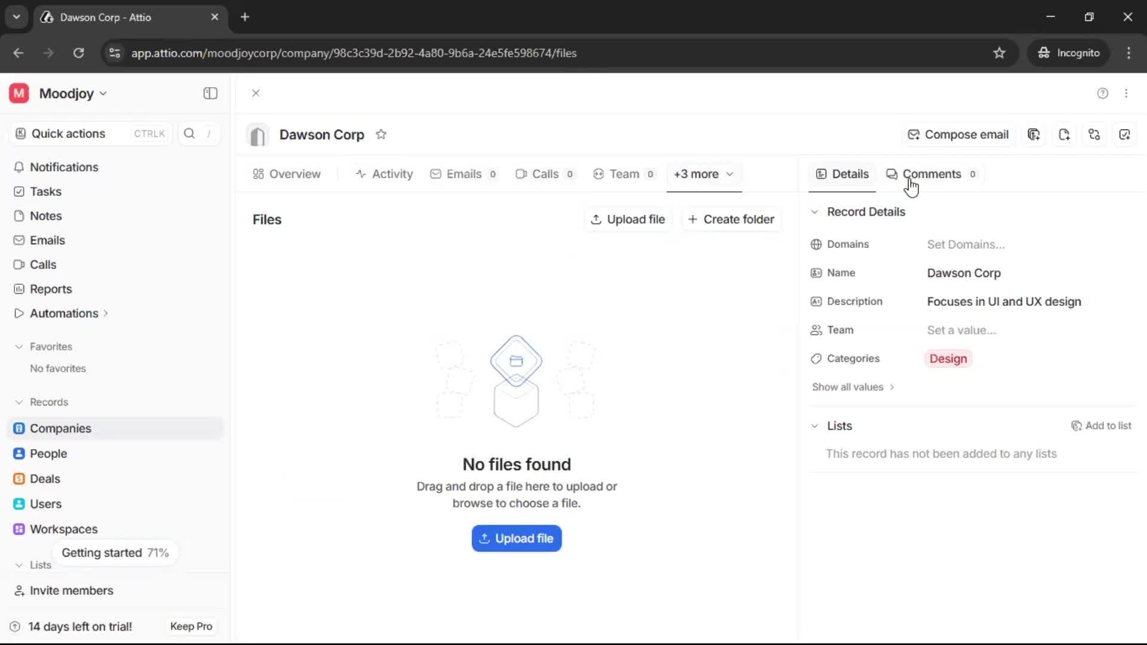Navigate to Companies records
The height and width of the screenshot is (645, 1147).
(x=60, y=428)
